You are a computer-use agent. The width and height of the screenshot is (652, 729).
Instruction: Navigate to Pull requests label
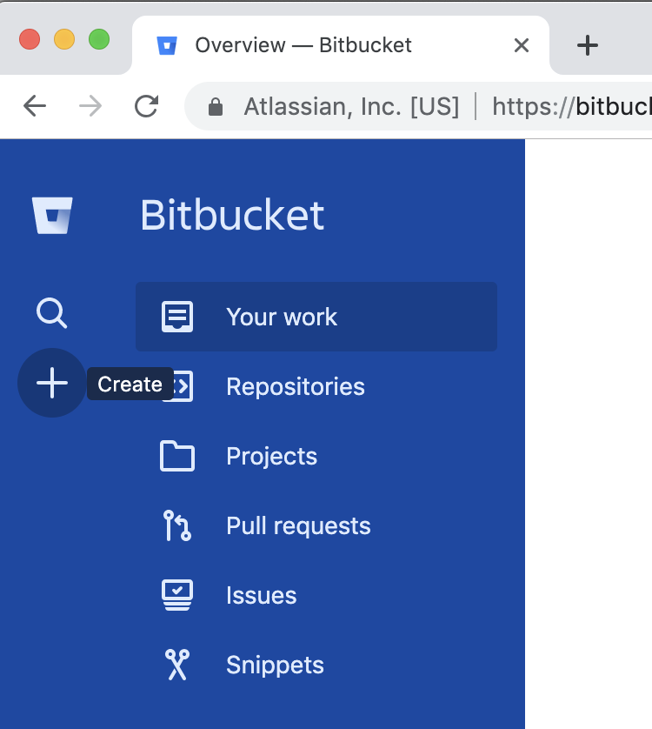pos(298,525)
